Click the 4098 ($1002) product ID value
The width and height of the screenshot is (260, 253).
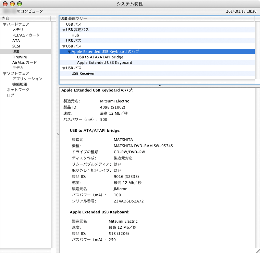pyautogui.click(x=113, y=107)
